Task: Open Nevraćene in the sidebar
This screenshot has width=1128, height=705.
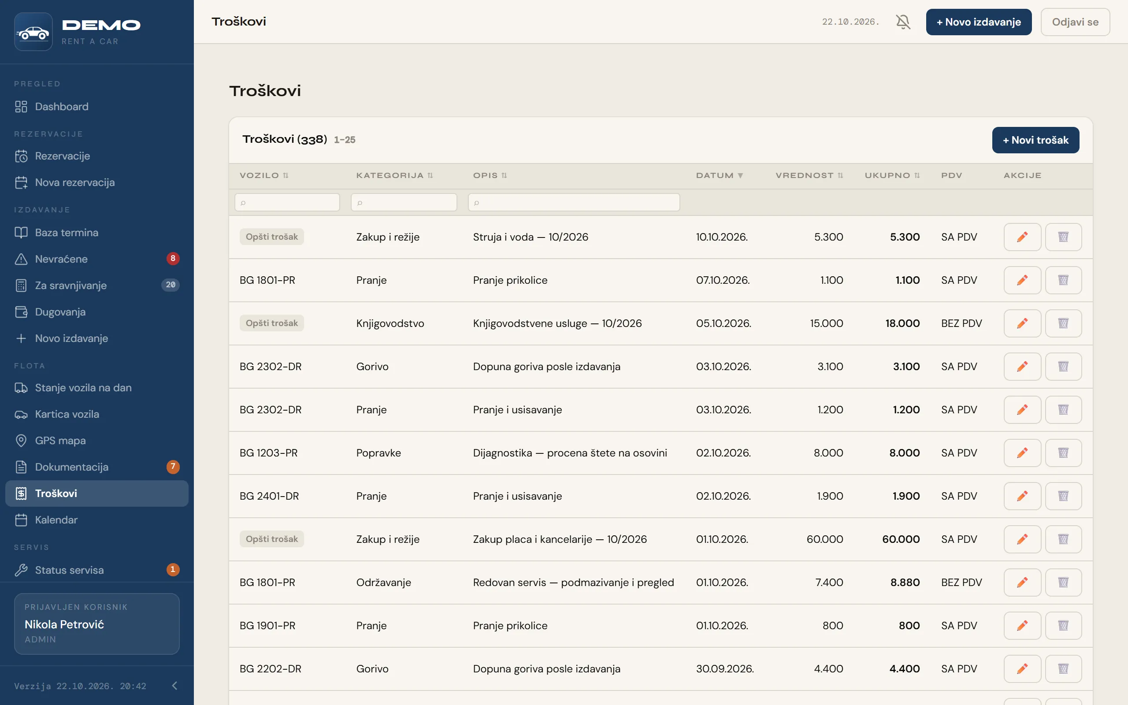Action: pos(97,259)
